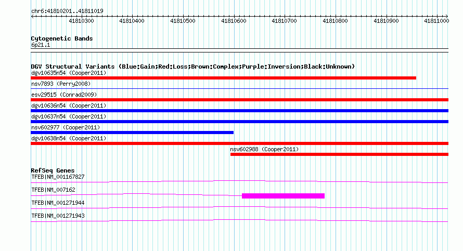Click the nsv7893 (Perry2008) label
This screenshot has width=463, height=251.
click(x=61, y=84)
